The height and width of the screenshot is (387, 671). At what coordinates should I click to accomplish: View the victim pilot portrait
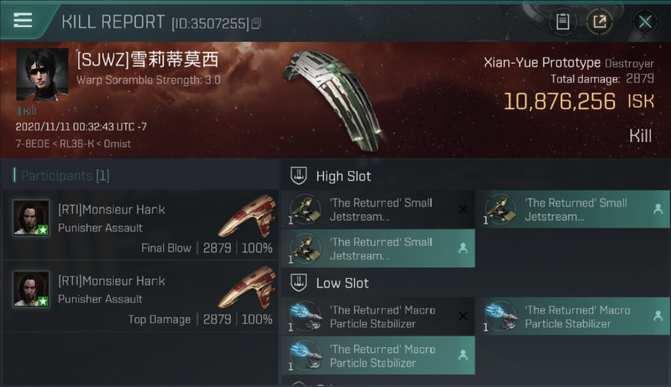pos(42,74)
